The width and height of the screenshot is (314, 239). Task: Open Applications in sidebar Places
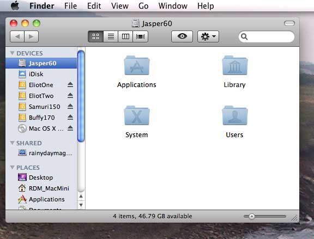coord(41,199)
